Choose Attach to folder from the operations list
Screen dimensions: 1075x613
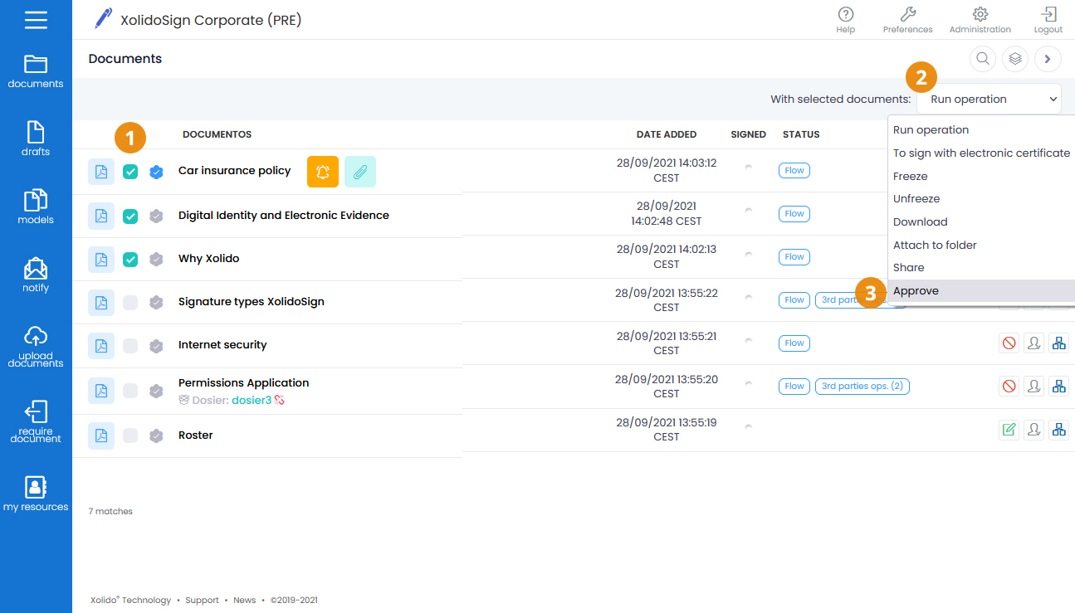coord(982,246)
